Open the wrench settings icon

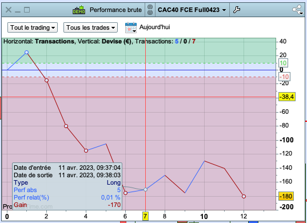[237, 10]
